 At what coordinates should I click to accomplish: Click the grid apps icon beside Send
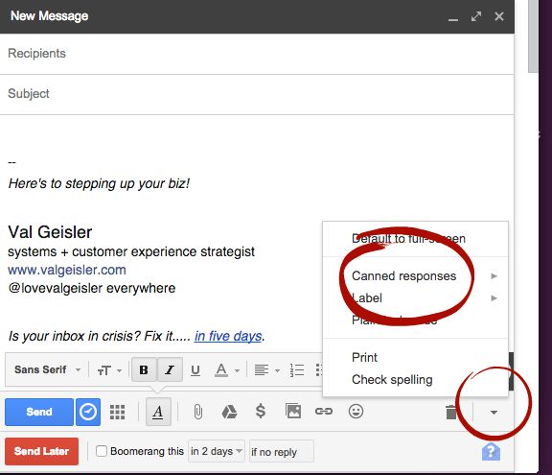(x=117, y=412)
